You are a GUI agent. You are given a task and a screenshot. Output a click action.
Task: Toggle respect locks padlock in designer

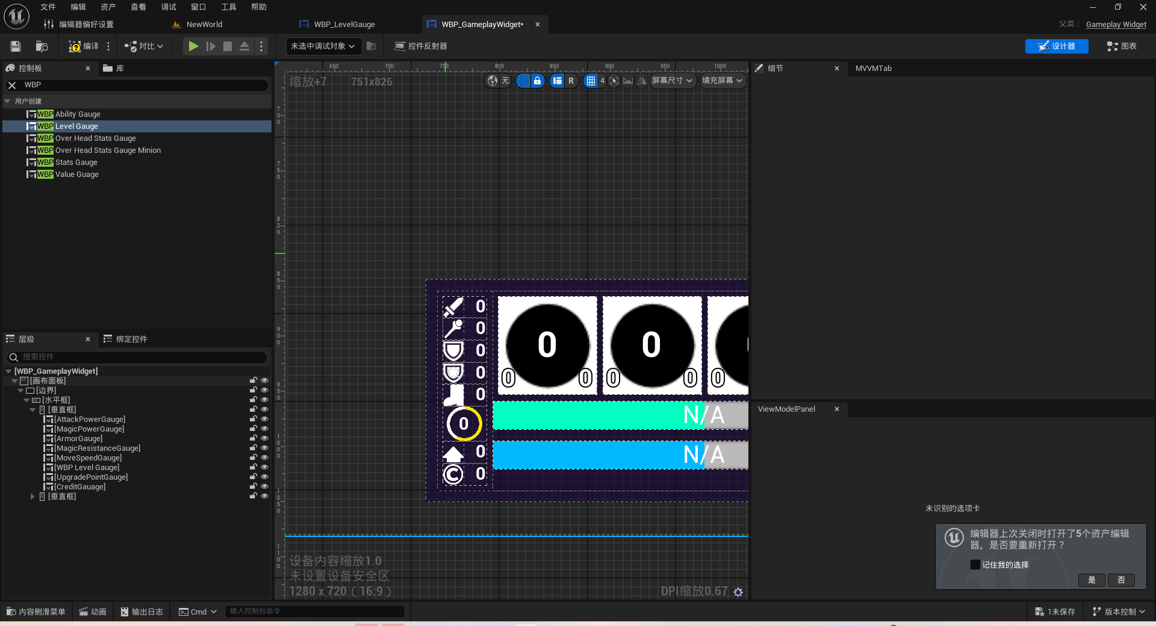538,81
